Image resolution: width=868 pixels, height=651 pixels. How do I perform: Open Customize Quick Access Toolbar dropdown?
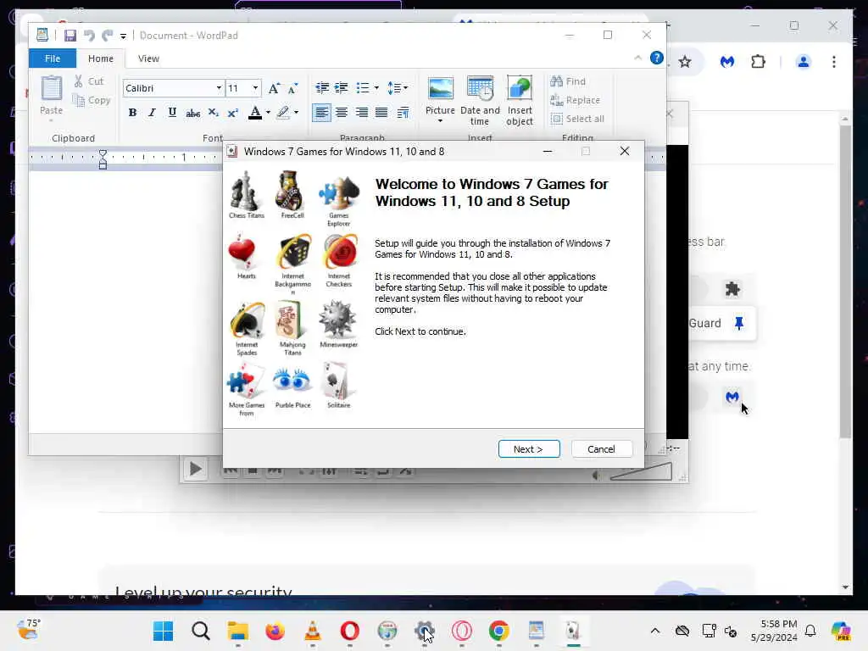(123, 36)
